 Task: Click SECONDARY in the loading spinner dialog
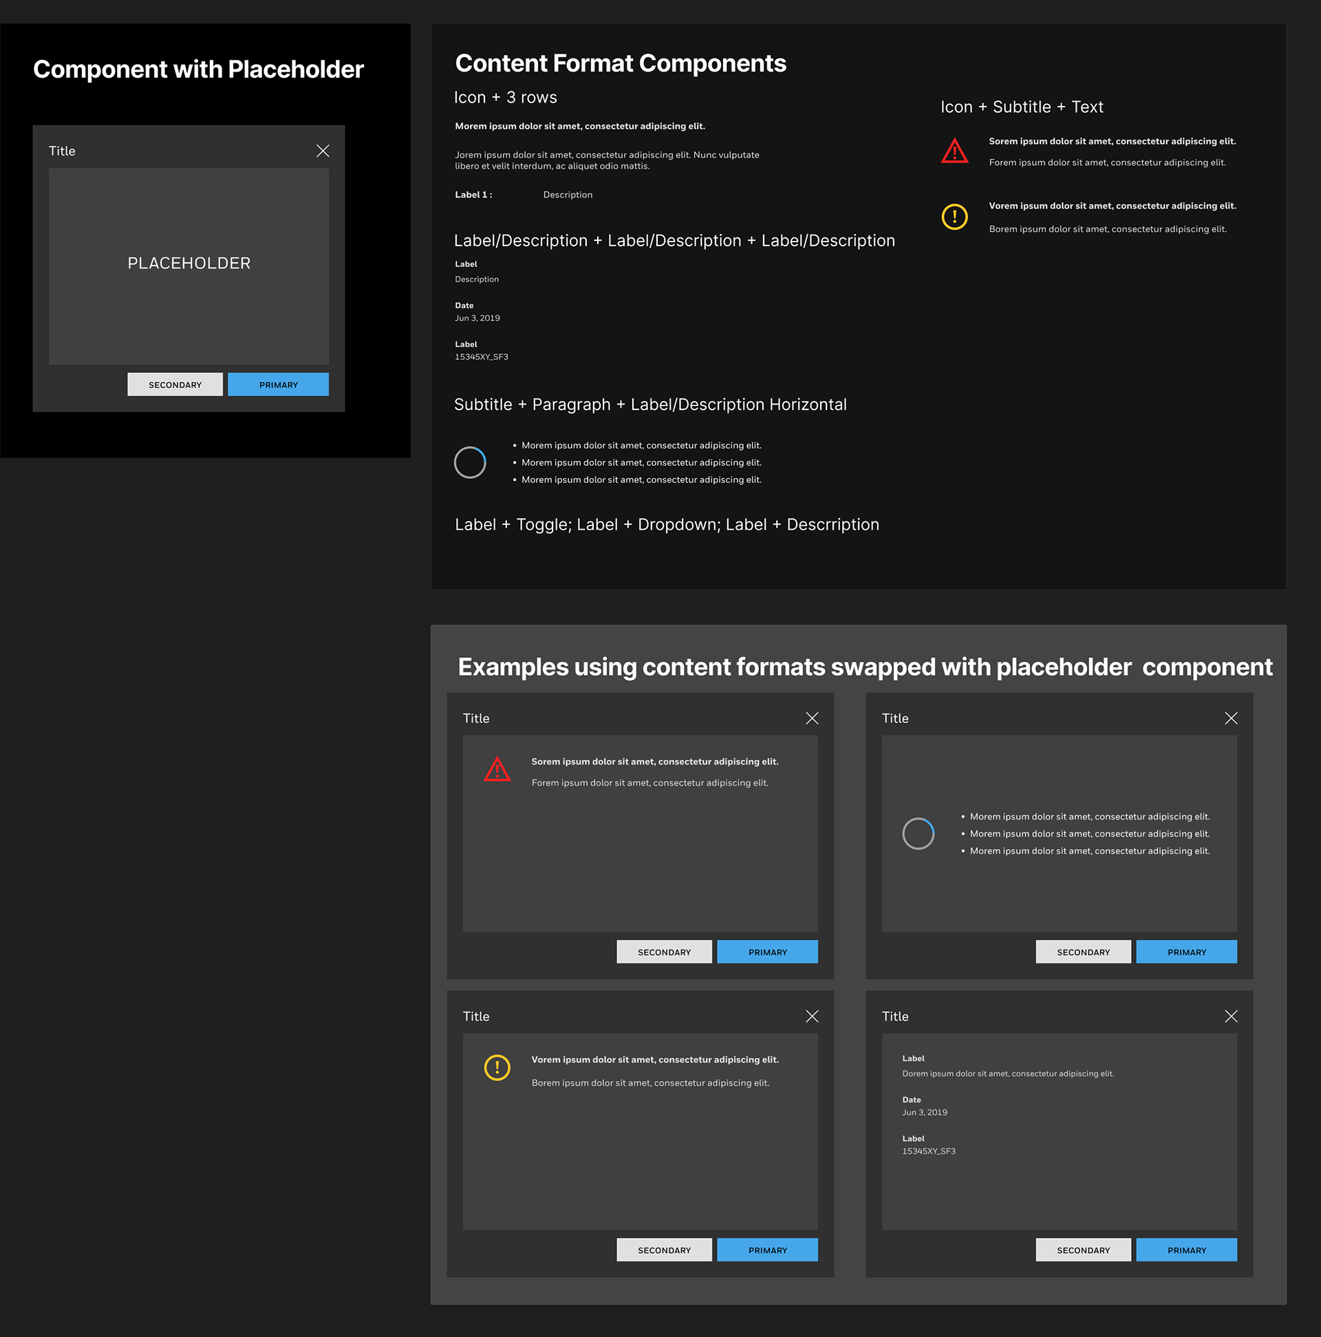pyautogui.click(x=1082, y=952)
